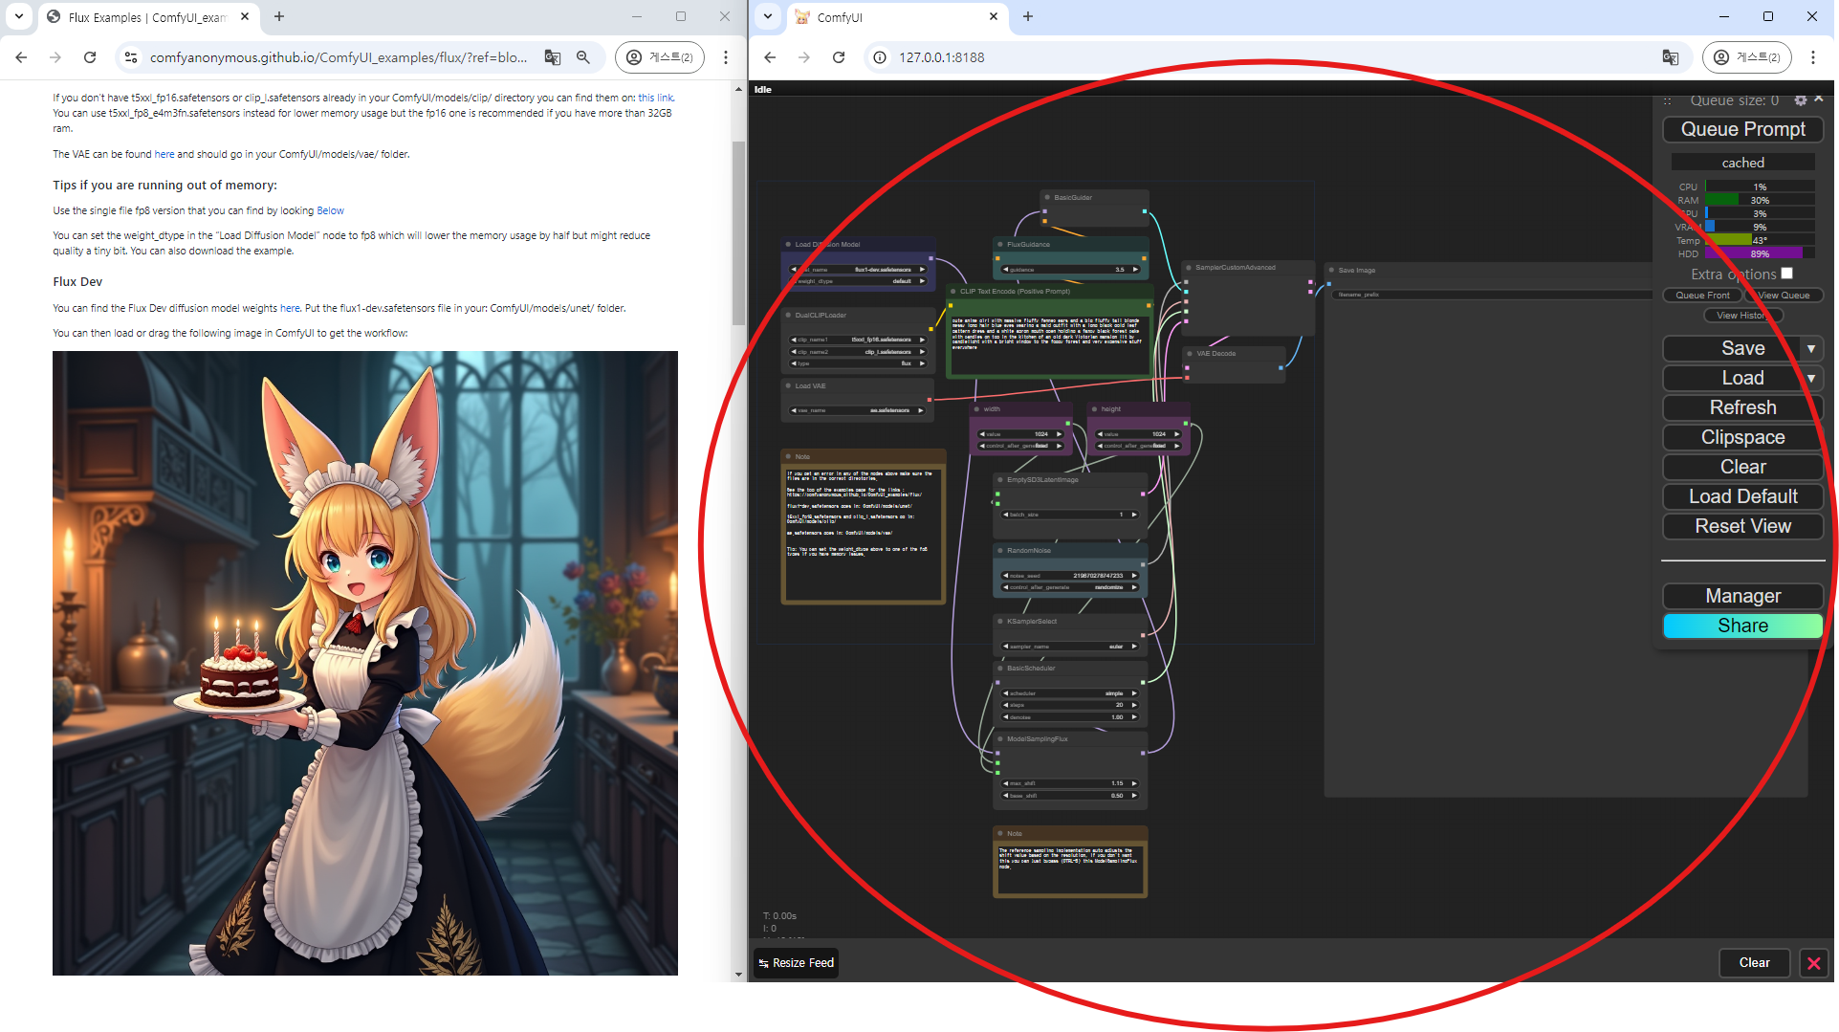Go forward in the ComfyUI browser window
This screenshot has width=1839, height=1032.
pyautogui.click(x=804, y=57)
